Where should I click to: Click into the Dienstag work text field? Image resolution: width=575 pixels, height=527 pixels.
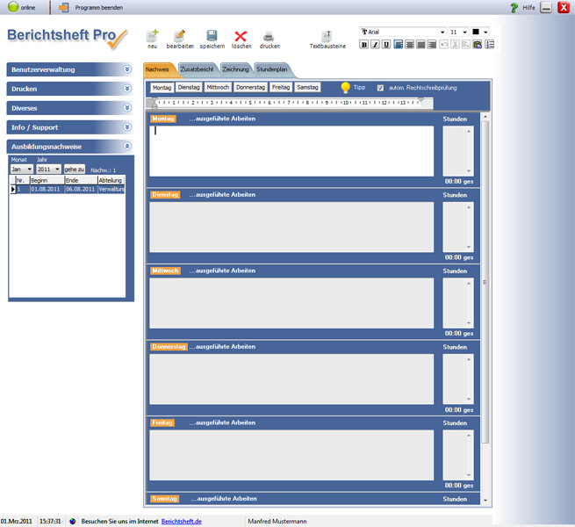coord(291,227)
